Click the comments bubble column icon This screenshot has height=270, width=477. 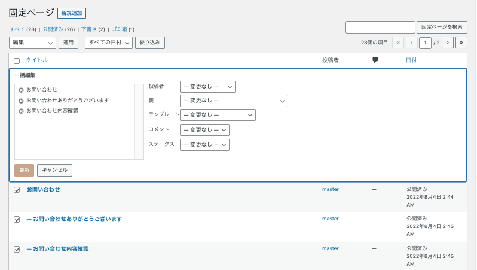(x=375, y=60)
